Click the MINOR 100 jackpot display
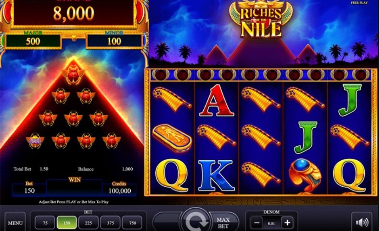This screenshot has width=379, height=231. pyautogui.click(x=114, y=40)
